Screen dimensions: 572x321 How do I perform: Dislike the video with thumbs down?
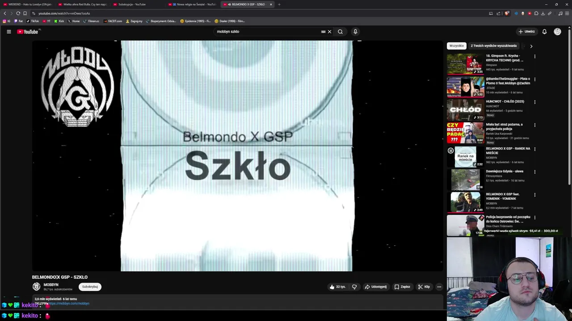(354, 287)
